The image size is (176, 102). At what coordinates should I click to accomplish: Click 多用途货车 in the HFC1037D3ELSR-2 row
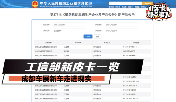pyautogui.click(x=97, y=94)
